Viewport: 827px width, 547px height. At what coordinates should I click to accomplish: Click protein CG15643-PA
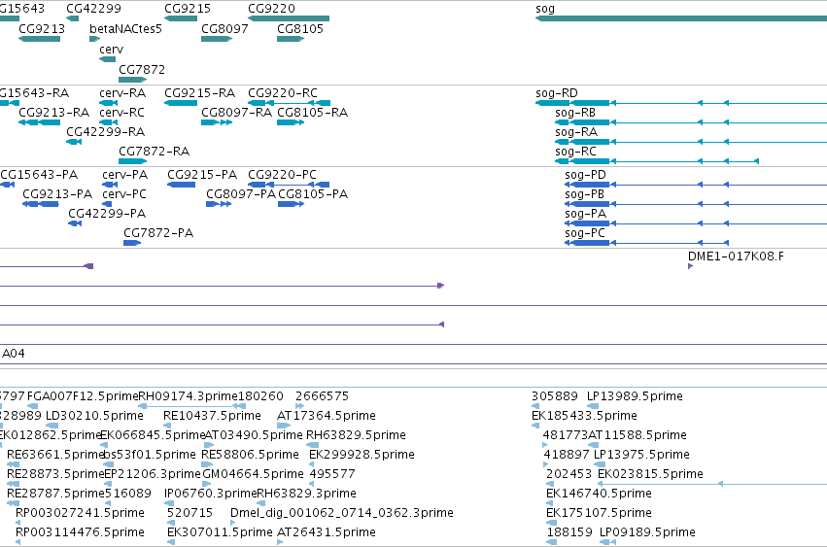(x=8, y=185)
